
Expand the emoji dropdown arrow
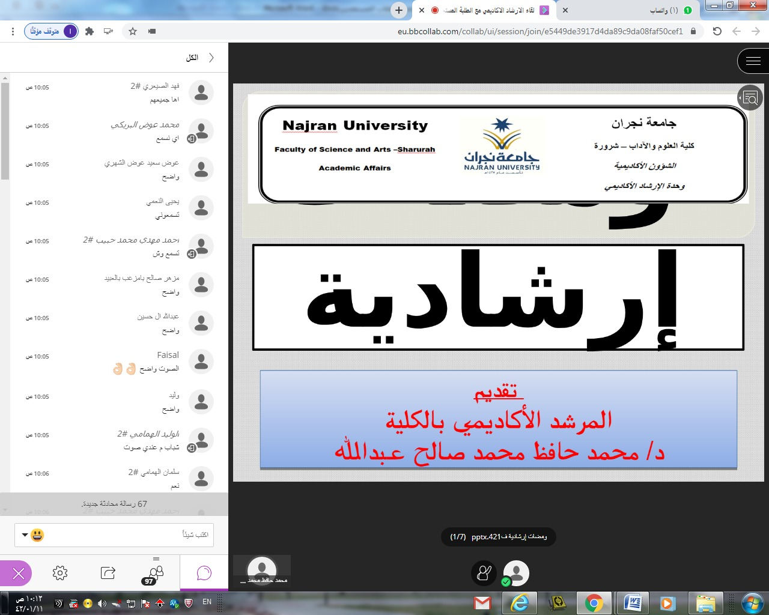25,535
